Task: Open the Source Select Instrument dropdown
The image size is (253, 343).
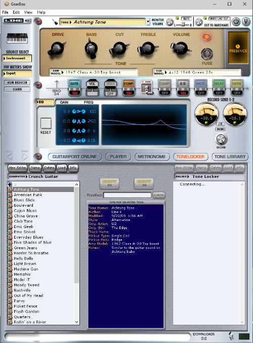Action: coord(17,58)
